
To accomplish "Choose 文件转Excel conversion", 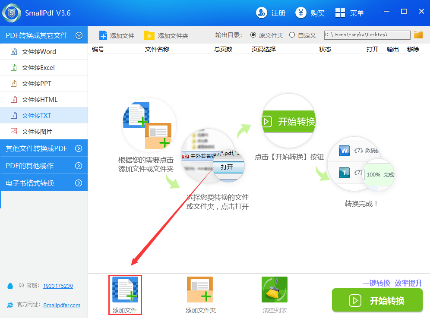I will pos(44,67).
